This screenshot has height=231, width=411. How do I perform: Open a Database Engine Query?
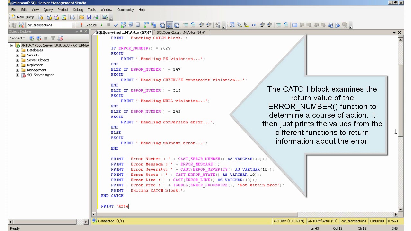click(40, 17)
